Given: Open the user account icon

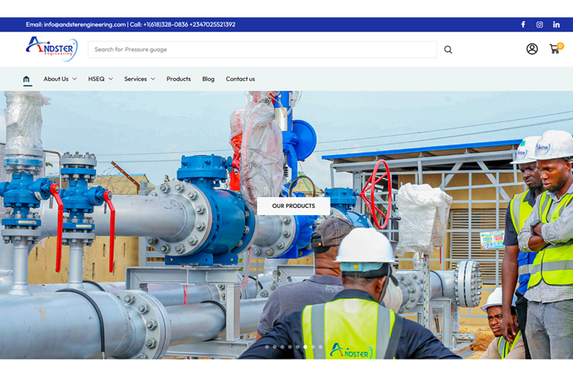Looking at the screenshot, I should tap(532, 49).
